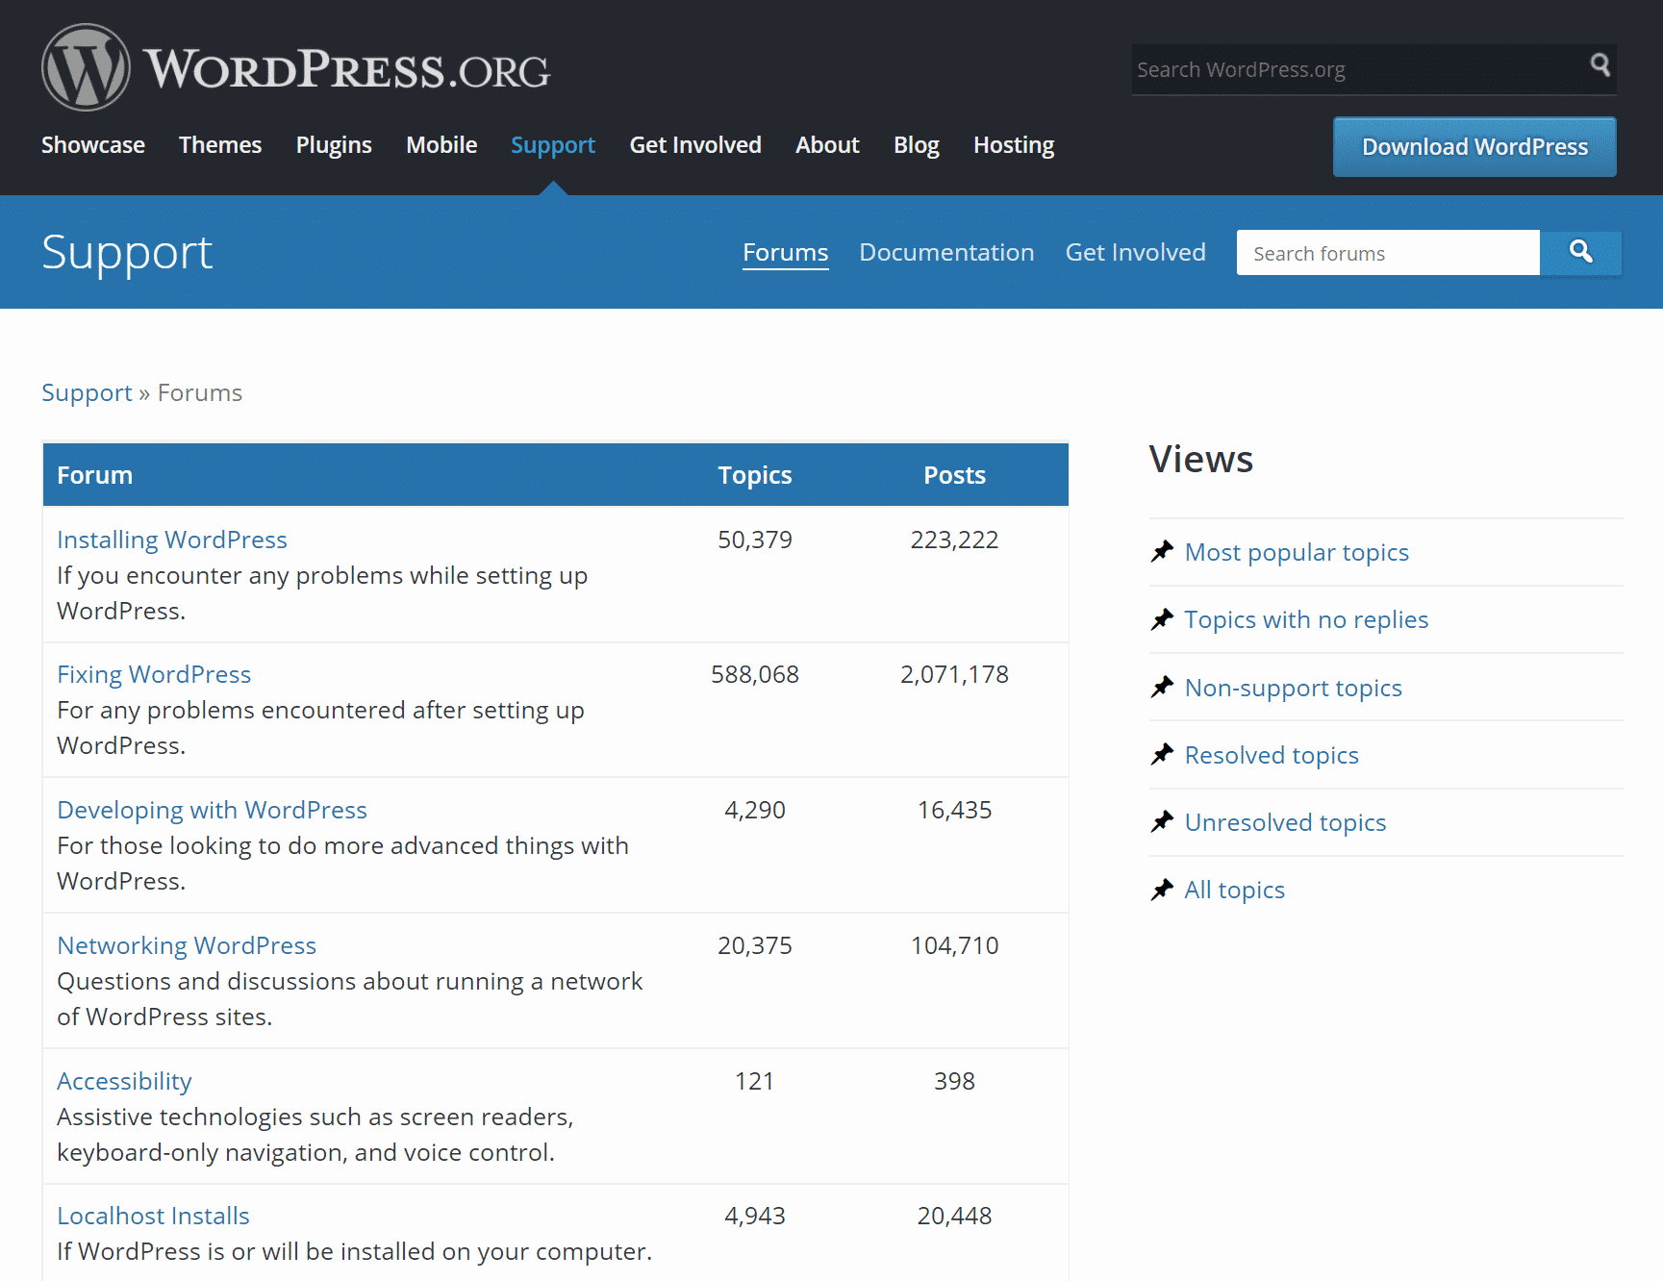Open the Hosting menu item

tap(1014, 145)
